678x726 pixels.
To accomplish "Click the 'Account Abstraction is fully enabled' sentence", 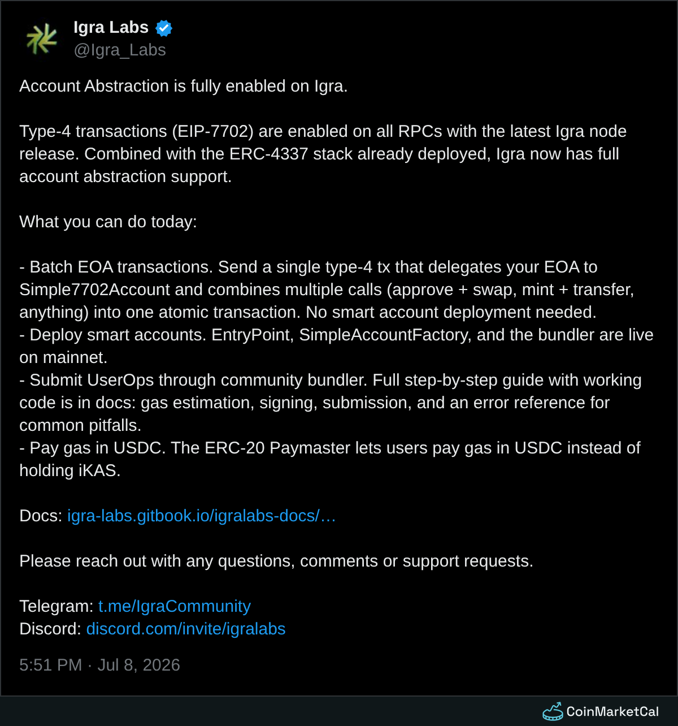I will (x=184, y=86).
